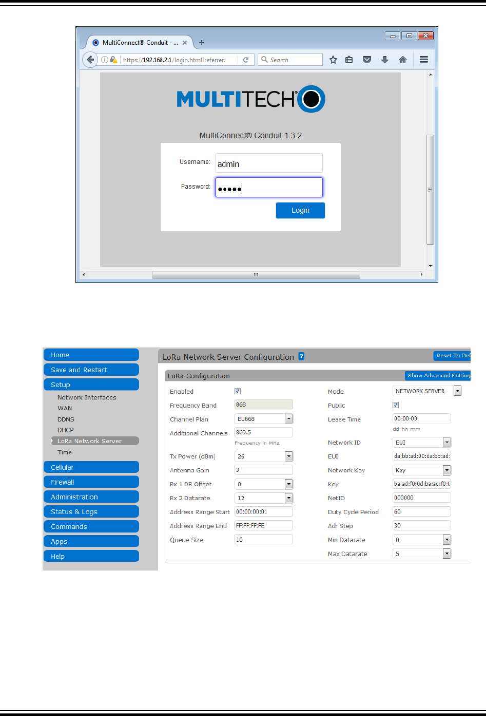Image resolution: width=486 pixels, height=716 pixels.
Task: Open Status & Logs menu section
Action: 91,512
